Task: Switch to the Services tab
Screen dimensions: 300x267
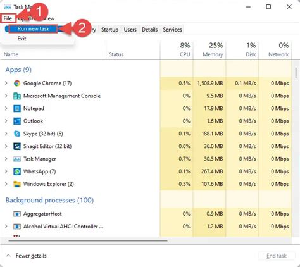Action: coord(172,30)
